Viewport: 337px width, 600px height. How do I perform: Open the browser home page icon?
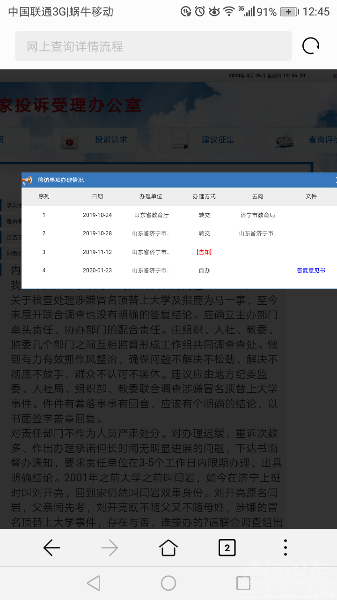(x=168, y=547)
